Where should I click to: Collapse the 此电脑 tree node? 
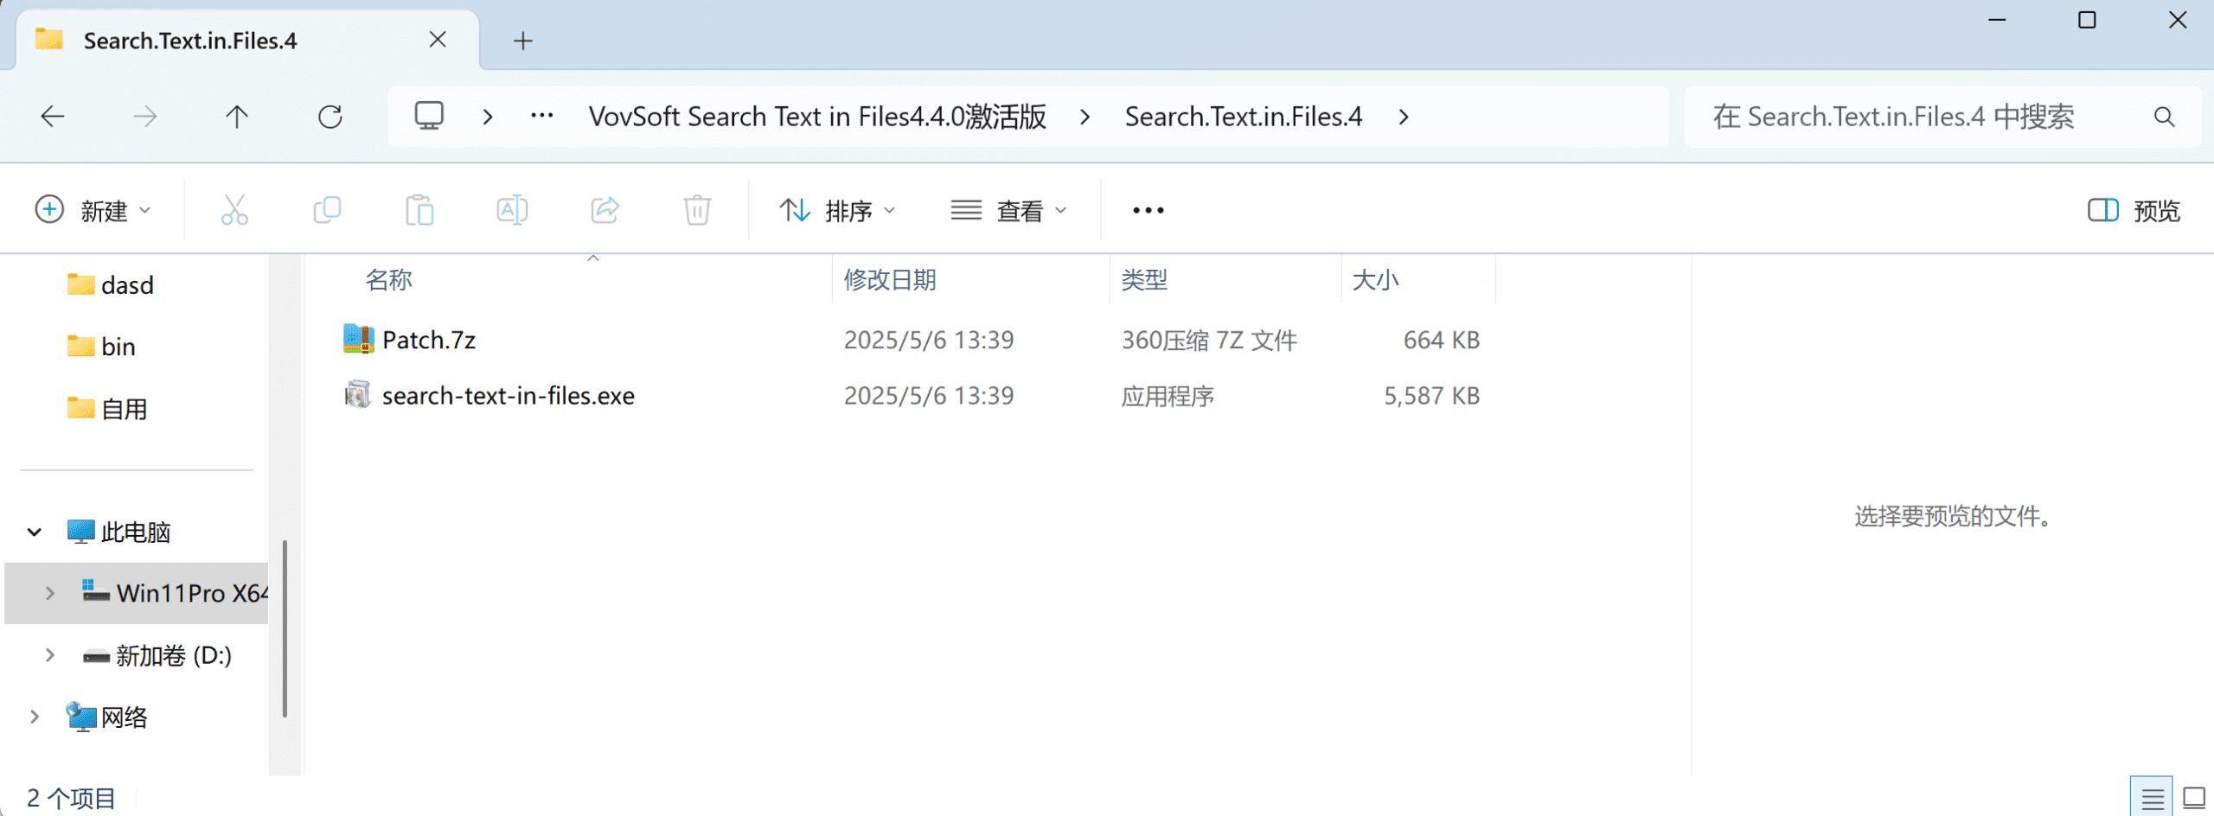[35, 532]
